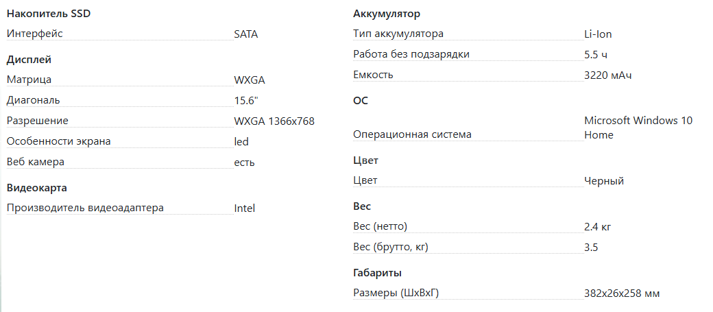Click the "Тип аккумулятора" label

[x=398, y=33]
